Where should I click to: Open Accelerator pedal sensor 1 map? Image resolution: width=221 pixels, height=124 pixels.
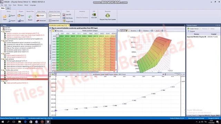pos(18,50)
